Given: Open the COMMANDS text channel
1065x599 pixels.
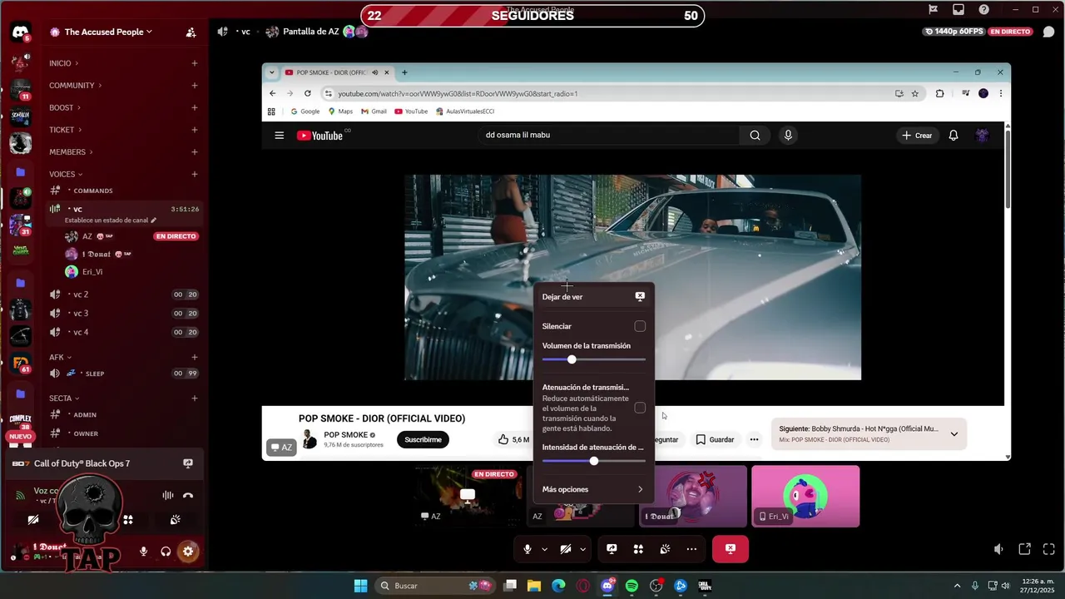Looking at the screenshot, I should 123,191.
